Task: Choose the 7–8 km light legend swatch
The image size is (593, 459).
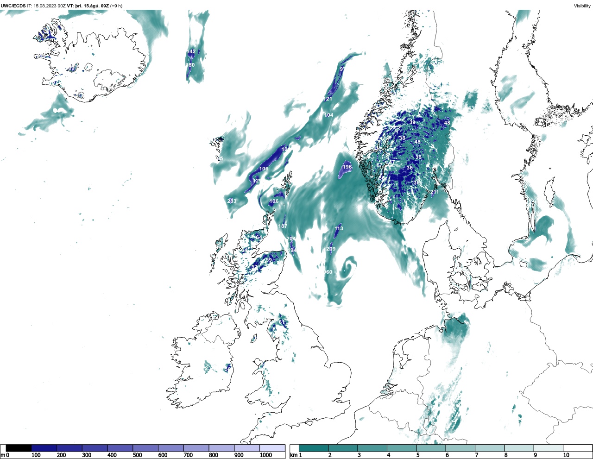Action: click(490, 448)
